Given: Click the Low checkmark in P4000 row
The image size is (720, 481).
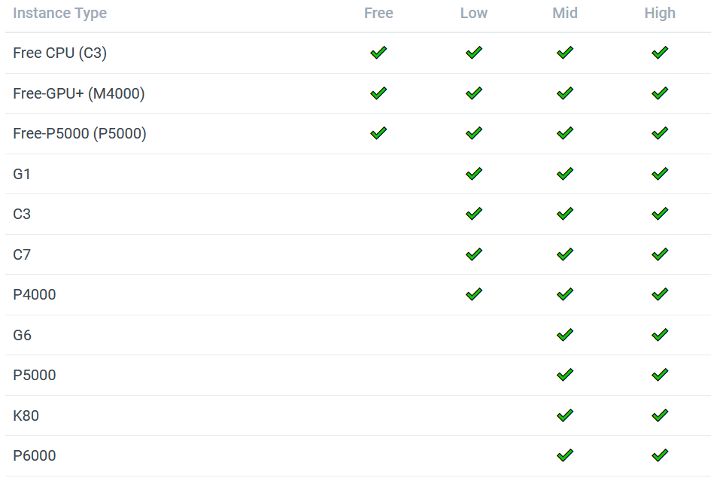Looking at the screenshot, I should tap(474, 294).
